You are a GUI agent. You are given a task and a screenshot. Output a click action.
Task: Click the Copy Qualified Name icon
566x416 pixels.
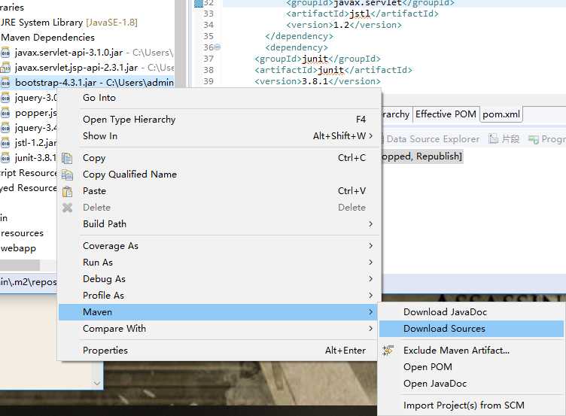coord(67,175)
